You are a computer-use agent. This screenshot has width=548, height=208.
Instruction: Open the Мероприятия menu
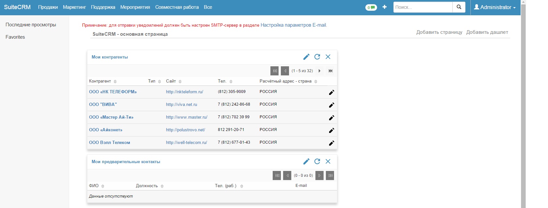point(135,7)
